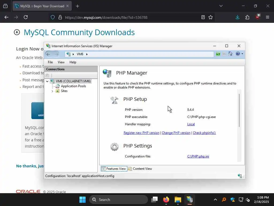The image size is (274, 206).
Task: Switch to Features View tab
Action: pyautogui.click(x=114, y=169)
